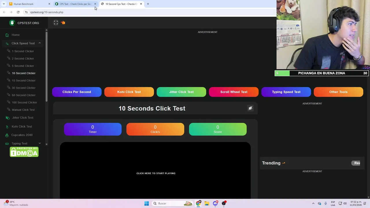Click the Typing Speed Test button

click(286, 92)
